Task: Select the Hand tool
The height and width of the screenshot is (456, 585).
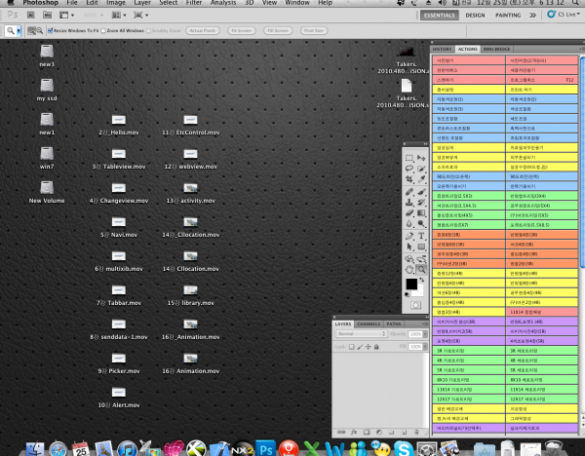Action: pos(409,269)
